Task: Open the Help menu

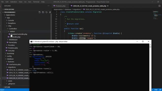Action: click(x=43, y=2)
